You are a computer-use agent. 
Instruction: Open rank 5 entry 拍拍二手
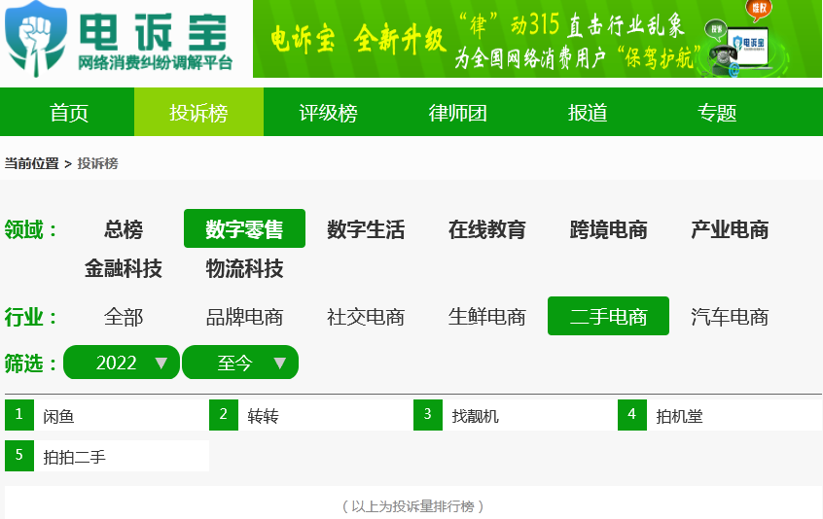click(107, 456)
